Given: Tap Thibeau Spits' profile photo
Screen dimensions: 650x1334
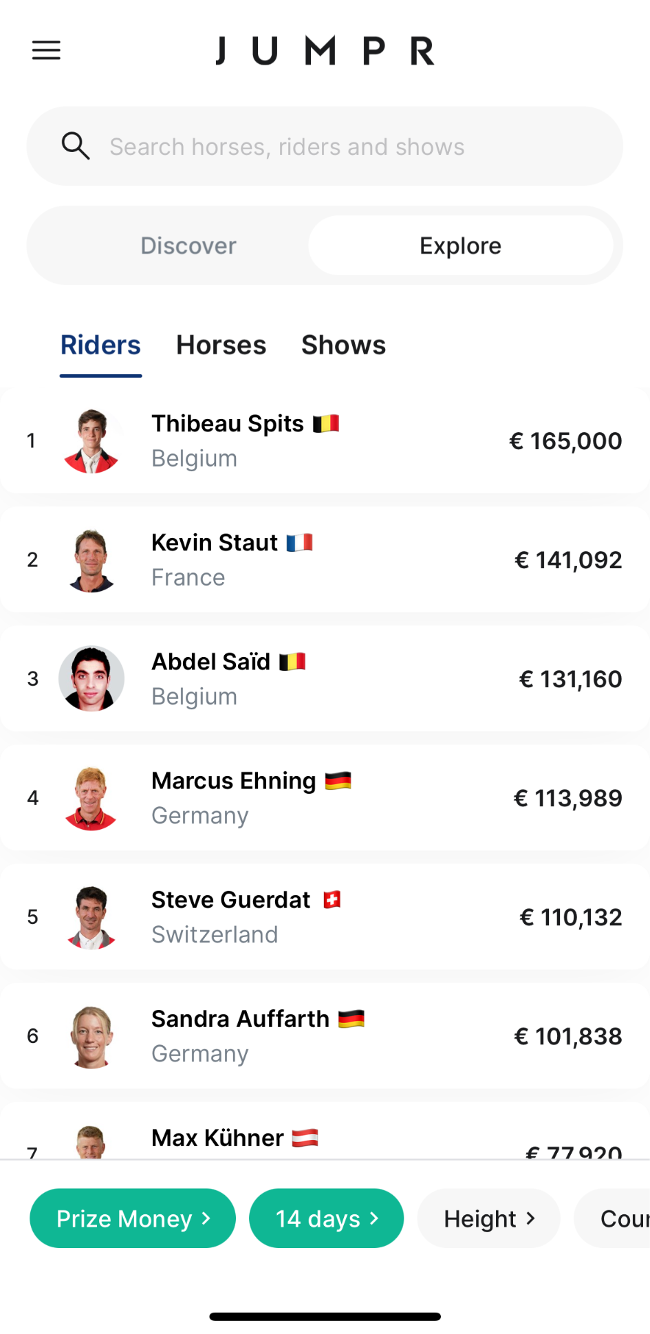Looking at the screenshot, I should click(91, 441).
